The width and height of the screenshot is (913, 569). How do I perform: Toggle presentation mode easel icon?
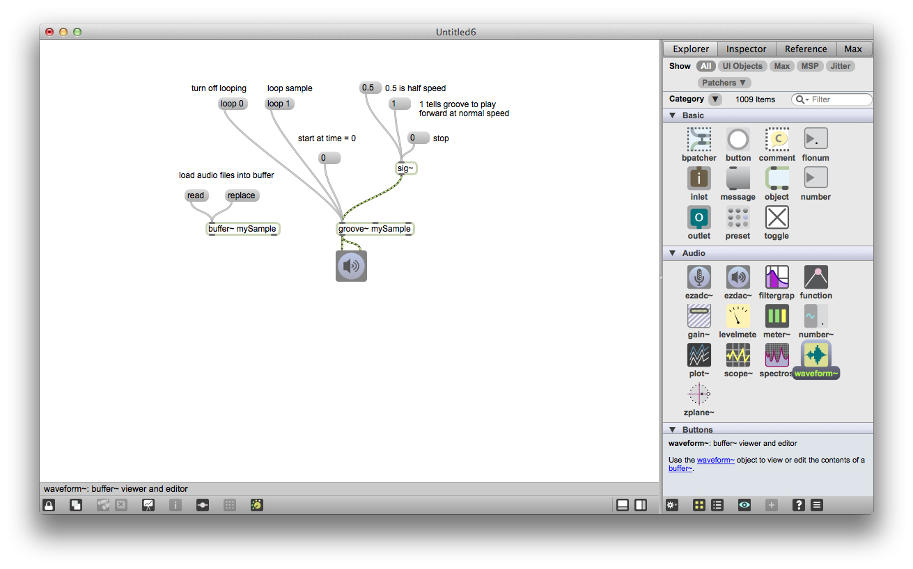148,505
